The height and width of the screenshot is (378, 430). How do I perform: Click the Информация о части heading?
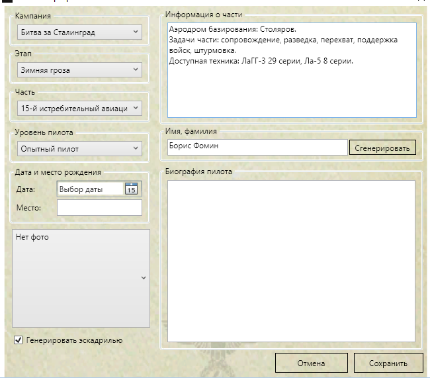204,15
